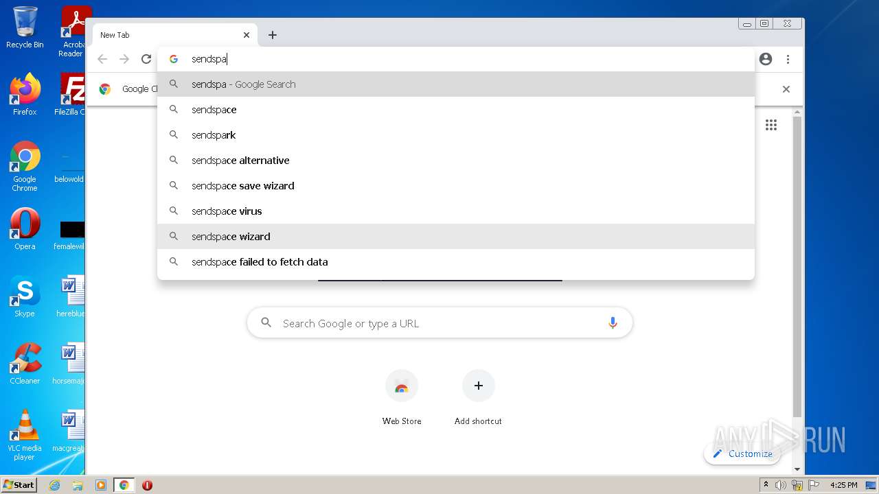Viewport: 879px width, 494px height.
Task: Choose 'sendspace virus' suggestion
Action: click(x=456, y=211)
